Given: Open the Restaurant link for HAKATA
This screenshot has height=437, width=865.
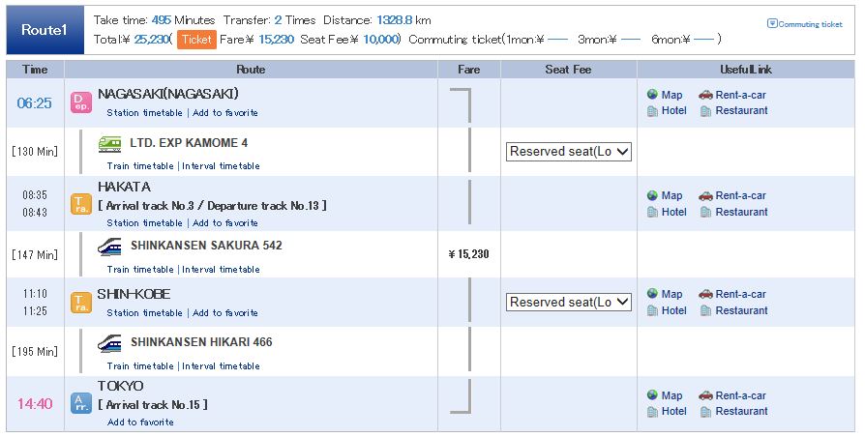Looking at the screenshot, I should click(741, 212).
